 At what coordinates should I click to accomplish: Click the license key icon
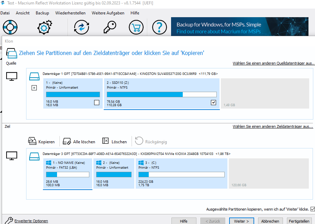[110, 27]
